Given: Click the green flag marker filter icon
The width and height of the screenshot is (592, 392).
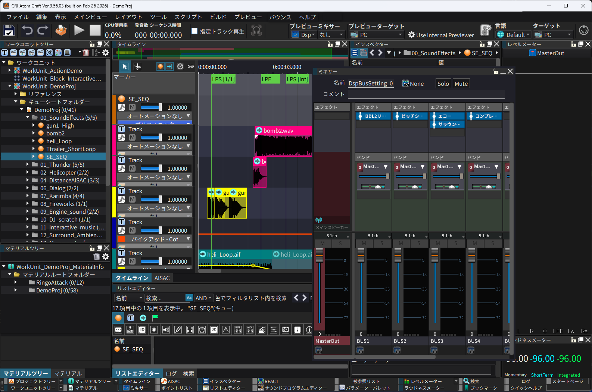Looking at the screenshot, I should (x=155, y=318).
